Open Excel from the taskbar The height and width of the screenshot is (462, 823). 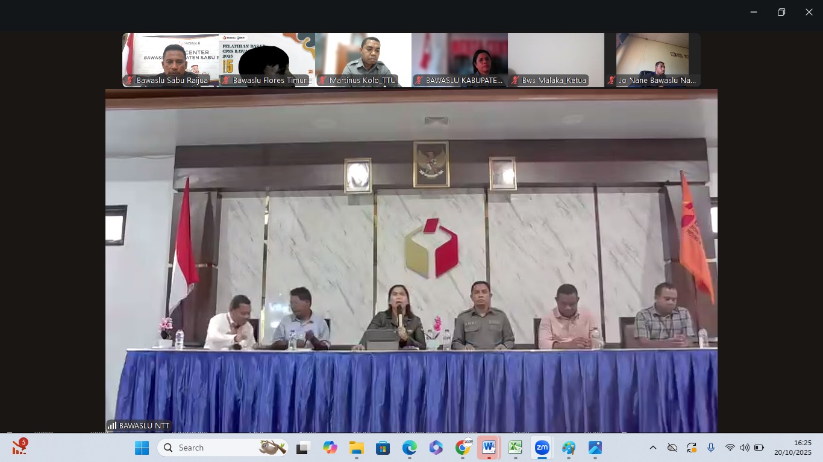point(515,448)
